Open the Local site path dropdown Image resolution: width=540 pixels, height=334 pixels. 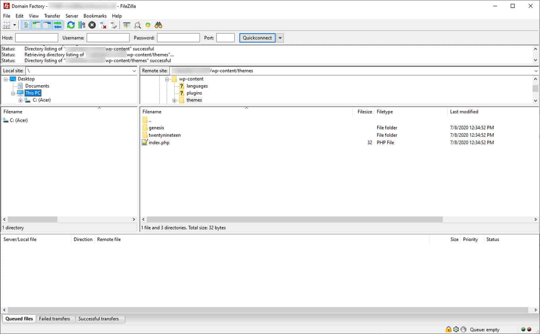134,71
